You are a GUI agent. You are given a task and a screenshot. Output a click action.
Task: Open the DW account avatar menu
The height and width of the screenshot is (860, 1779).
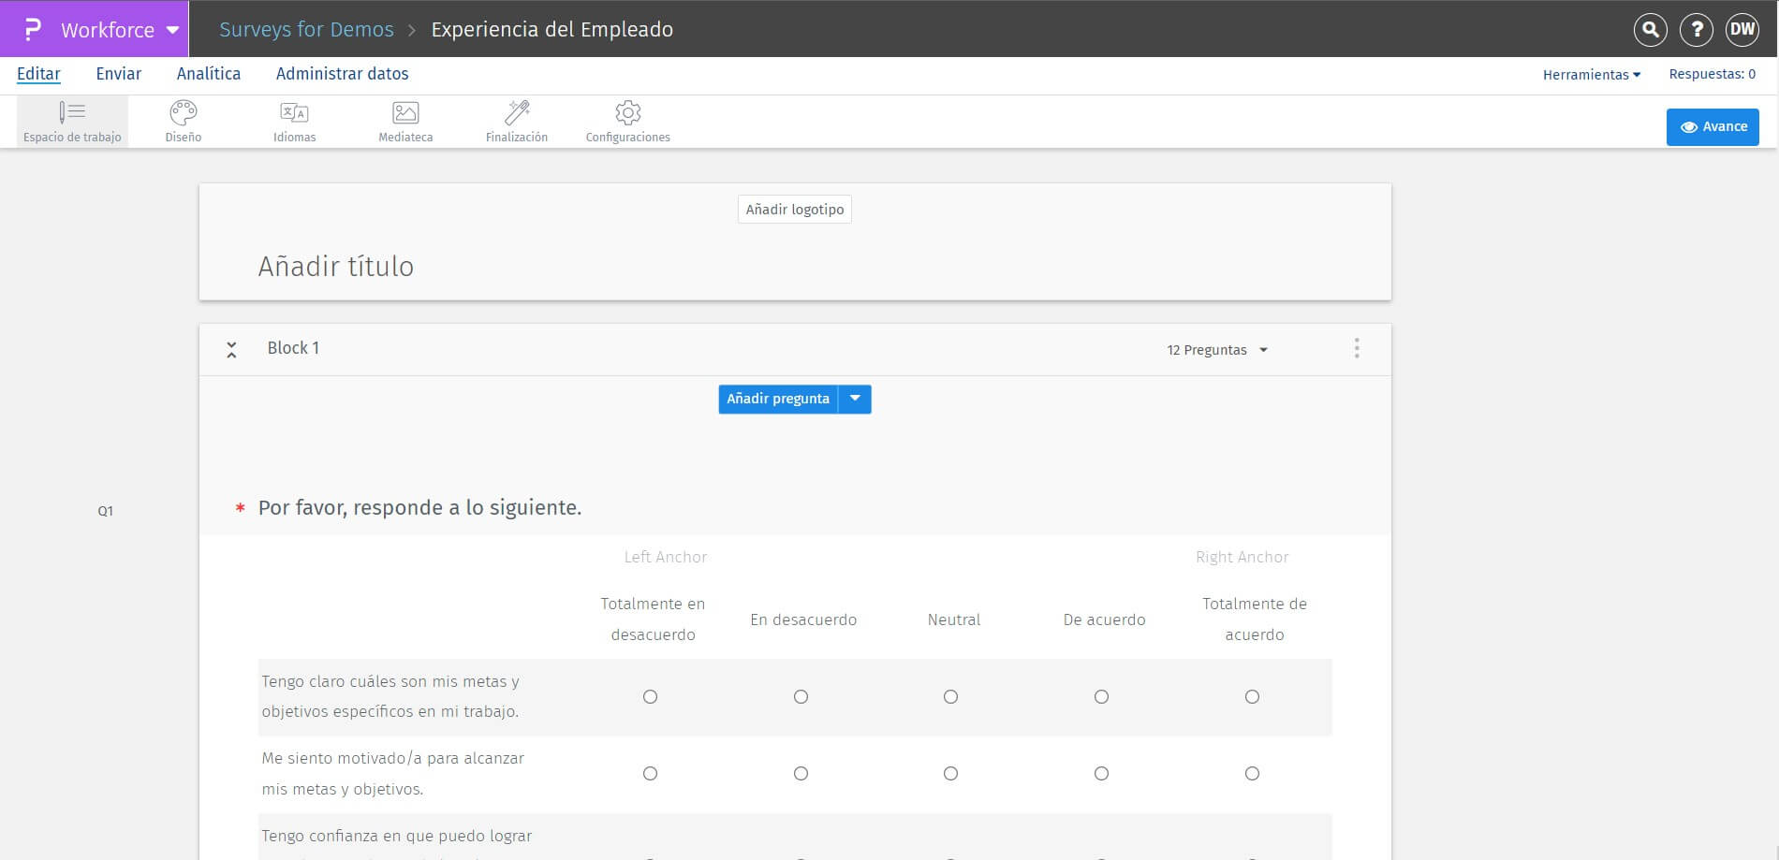(1742, 29)
